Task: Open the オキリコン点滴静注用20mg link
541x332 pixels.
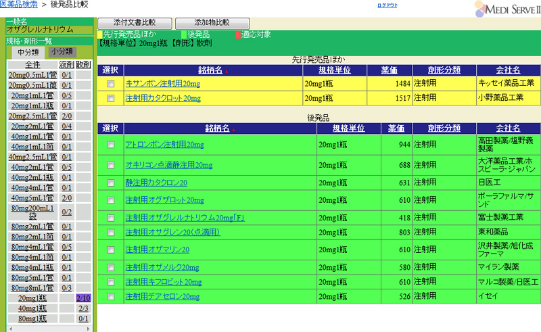Action: (x=169, y=165)
